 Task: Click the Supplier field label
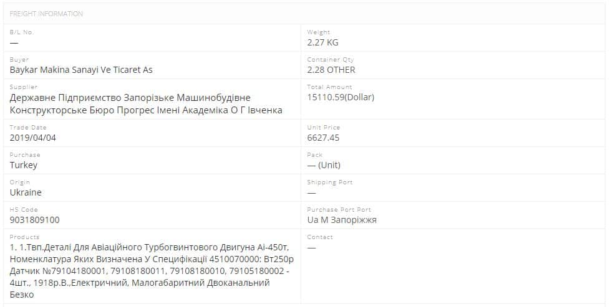click(x=24, y=87)
